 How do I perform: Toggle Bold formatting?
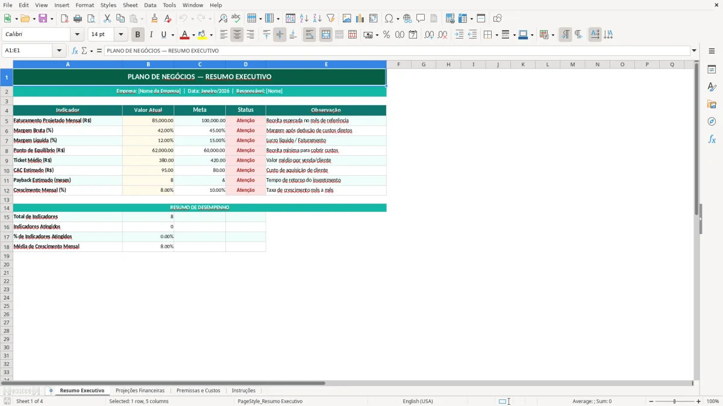point(138,35)
